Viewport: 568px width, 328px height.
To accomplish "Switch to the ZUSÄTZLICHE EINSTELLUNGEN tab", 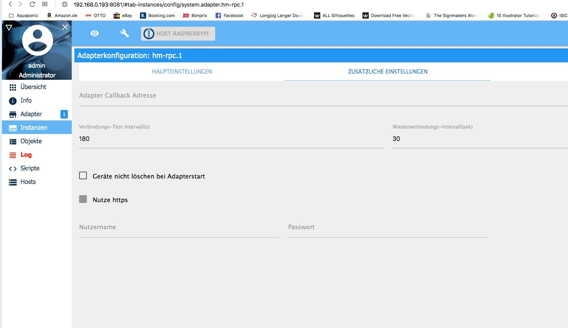I will [388, 72].
